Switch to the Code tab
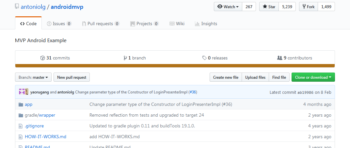The width and height of the screenshot is (350, 148). 28,24
